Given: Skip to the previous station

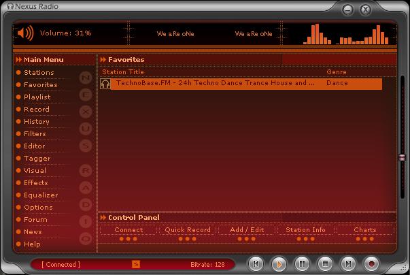Looking at the screenshot, I should click(256, 263).
